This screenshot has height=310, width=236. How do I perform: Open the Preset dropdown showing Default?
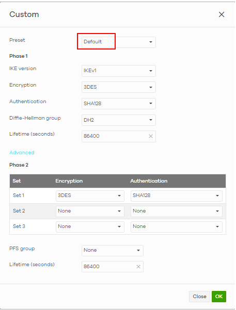click(x=119, y=42)
